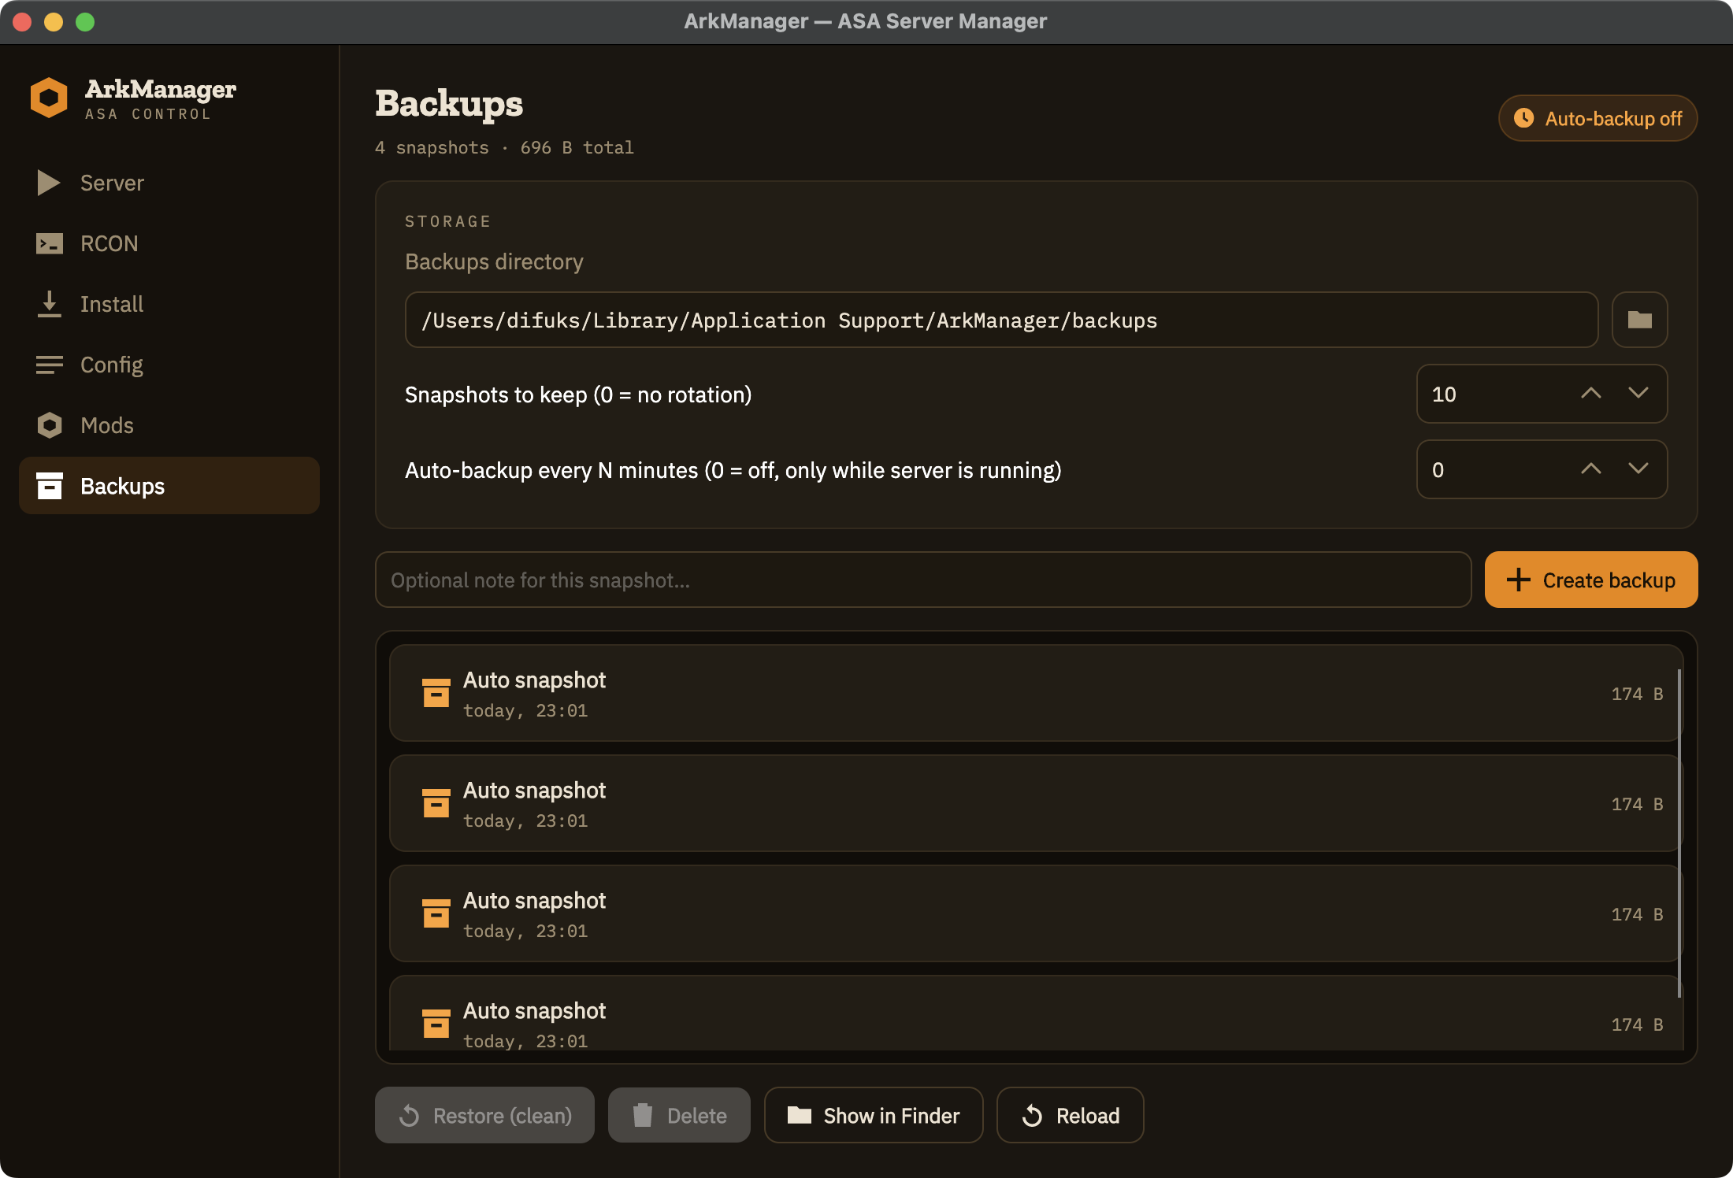Minimize the ArkManager window
Image resolution: width=1733 pixels, height=1178 pixels.
54,22
